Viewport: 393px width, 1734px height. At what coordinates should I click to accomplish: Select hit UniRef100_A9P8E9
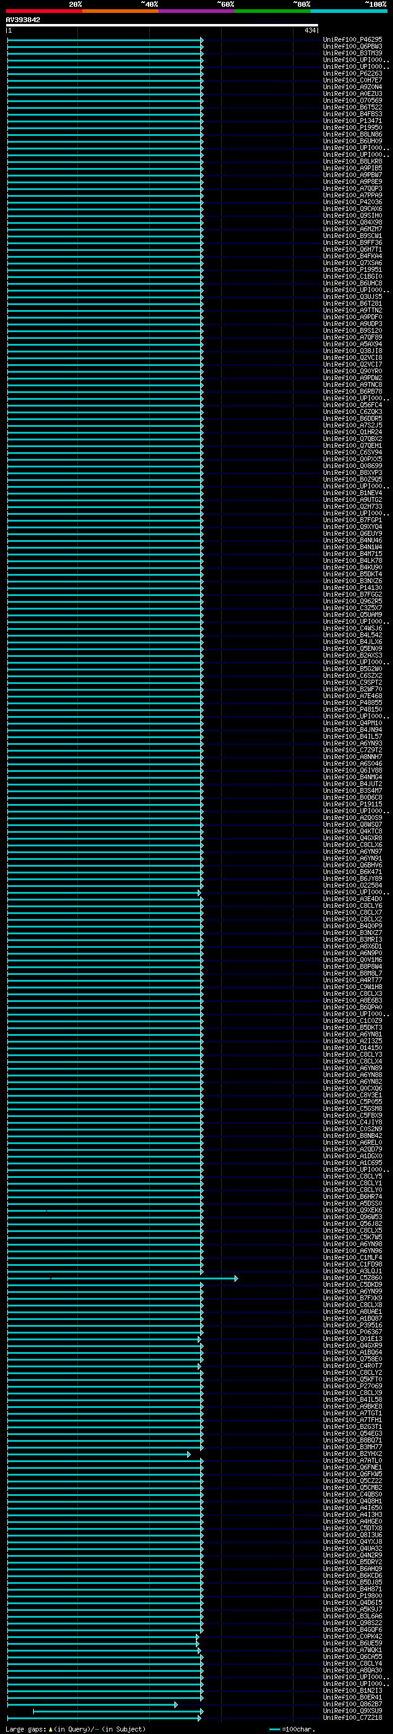pyautogui.click(x=352, y=181)
